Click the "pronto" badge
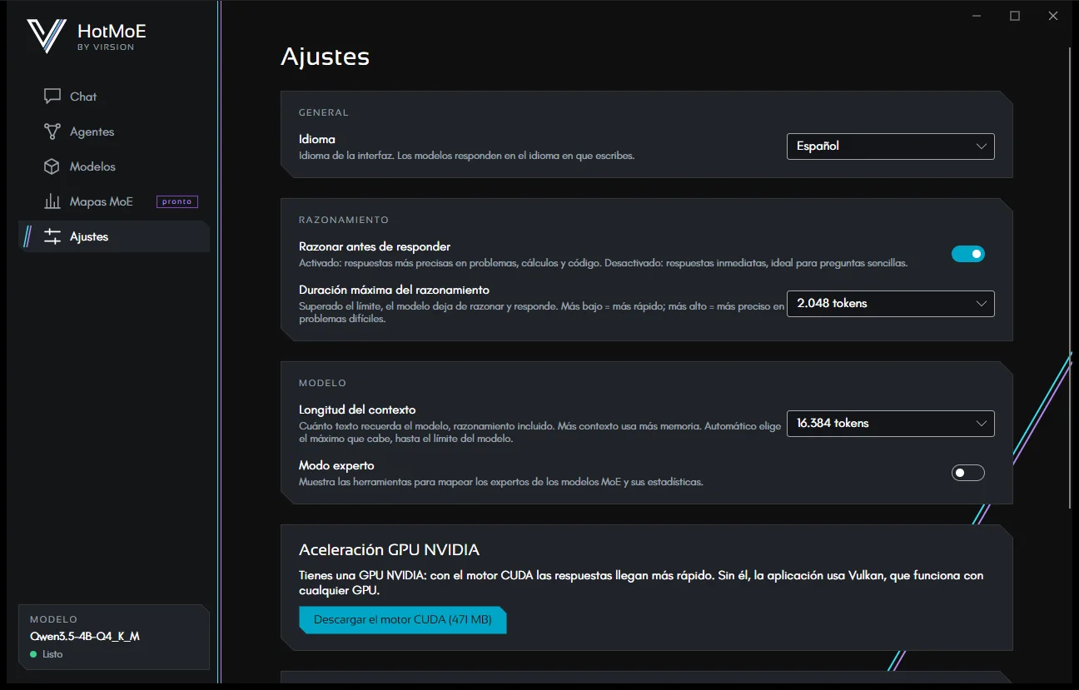 coord(177,201)
